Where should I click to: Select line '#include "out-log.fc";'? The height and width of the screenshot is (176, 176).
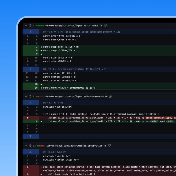[58, 107]
